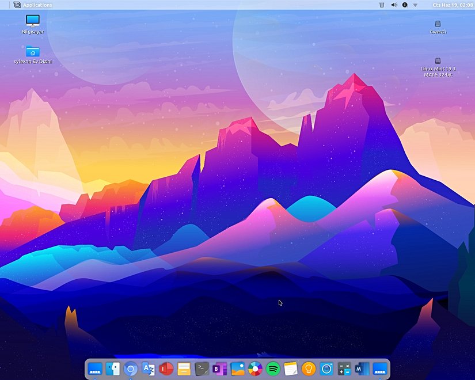Open the yellow notes app in dock
This screenshot has width=475, height=380.
(291, 368)
